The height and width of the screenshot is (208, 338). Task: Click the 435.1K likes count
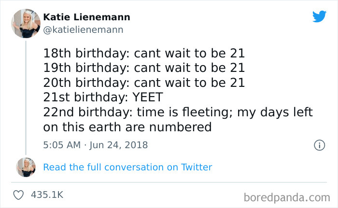47,195
